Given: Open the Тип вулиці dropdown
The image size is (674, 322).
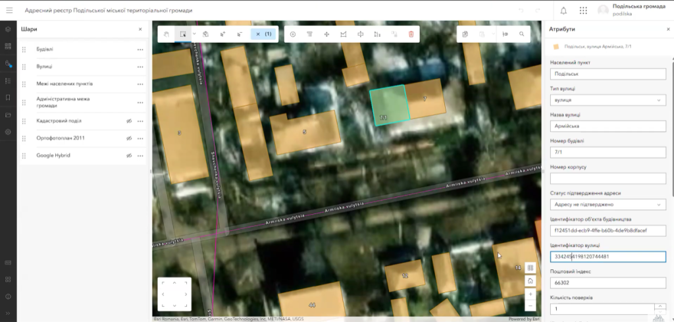Looking at the screenshot, I should pyautogui.click(x=607, y=100).
